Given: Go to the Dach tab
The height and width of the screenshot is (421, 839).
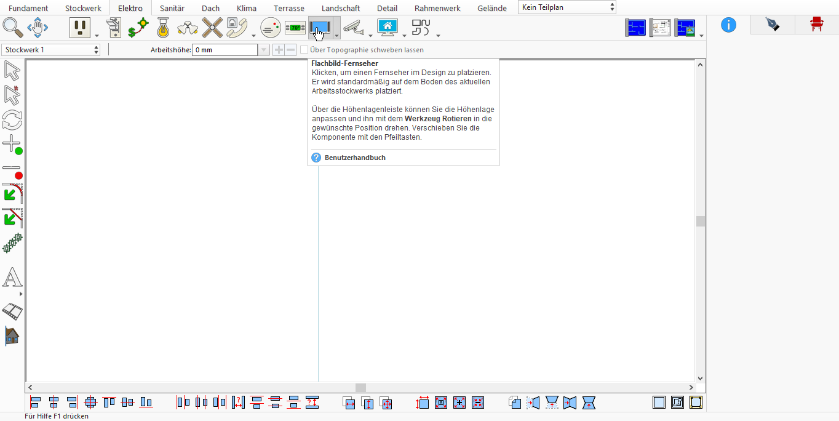Looking at the screenshot, I should click(x=210, y=9).
